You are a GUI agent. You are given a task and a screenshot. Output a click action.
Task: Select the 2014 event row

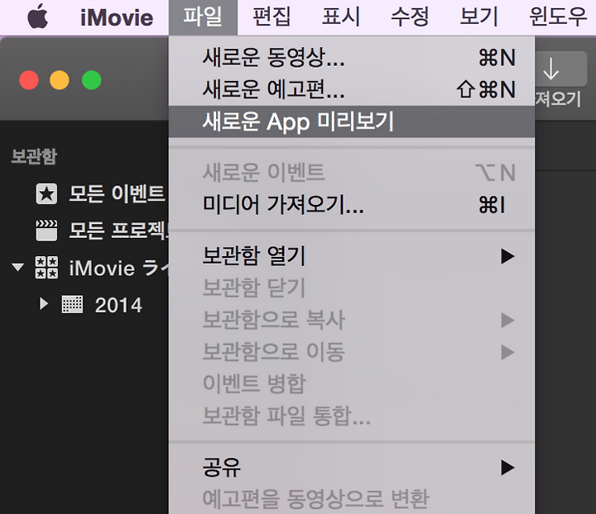pyautogui.click(x=84, y=305)
